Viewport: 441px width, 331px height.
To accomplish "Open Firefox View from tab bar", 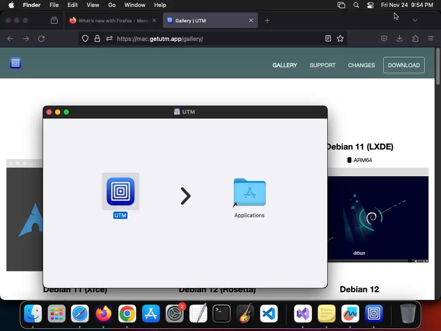I will click(54, 20).
